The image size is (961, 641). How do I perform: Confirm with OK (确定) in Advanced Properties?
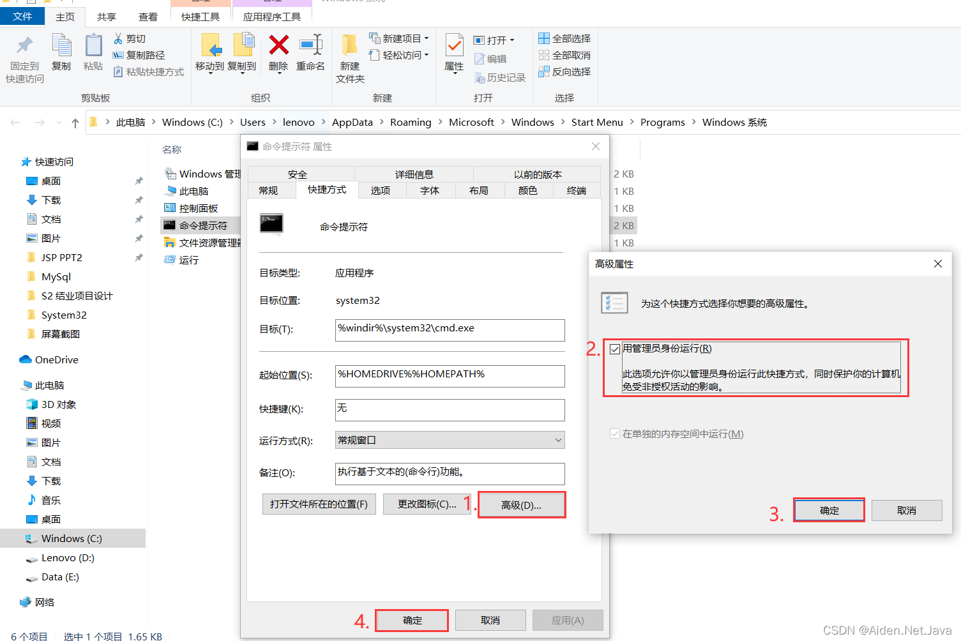point(829,510)
